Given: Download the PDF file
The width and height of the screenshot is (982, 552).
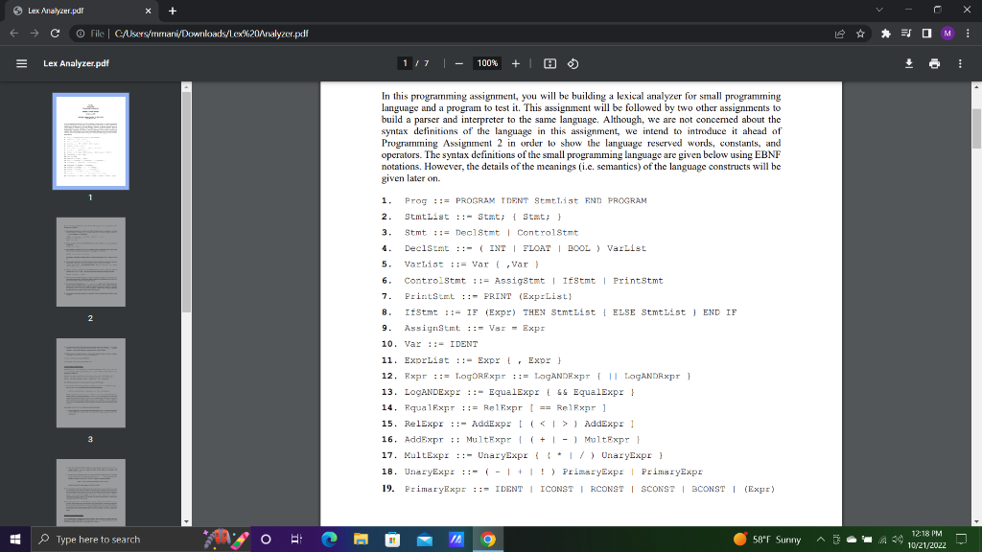Looking at the screenshot, I should click(x=909, y=63).
